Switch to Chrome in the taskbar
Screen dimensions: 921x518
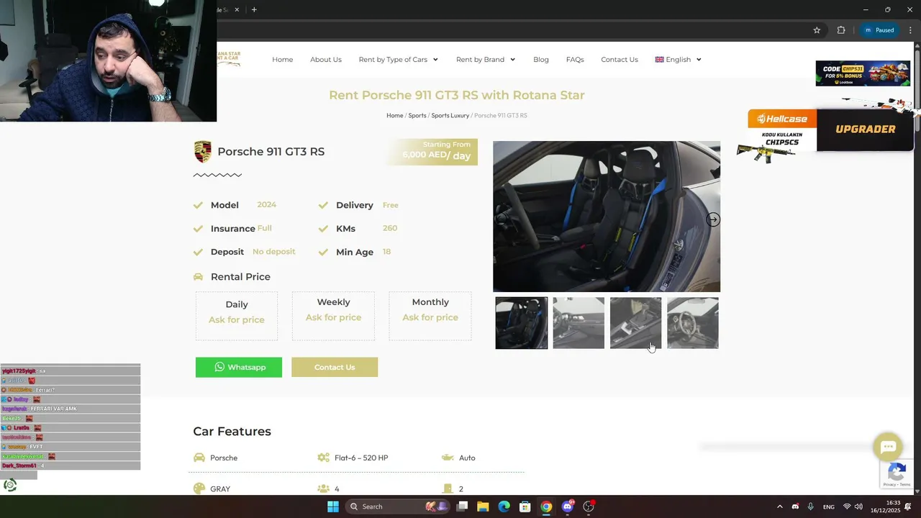(x=546, y=506)
